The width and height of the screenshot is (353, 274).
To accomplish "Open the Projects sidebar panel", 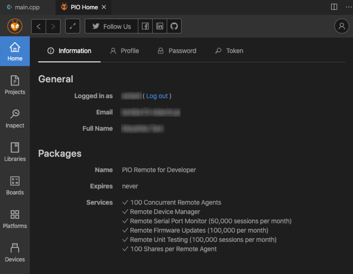I will [x=15, y=85].
